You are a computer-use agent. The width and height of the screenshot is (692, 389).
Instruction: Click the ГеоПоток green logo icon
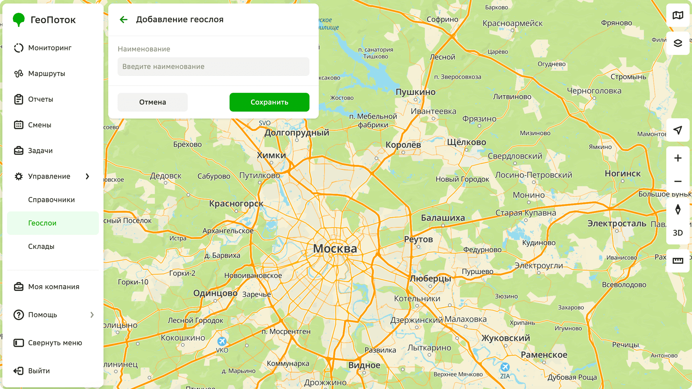click(19, 20)
